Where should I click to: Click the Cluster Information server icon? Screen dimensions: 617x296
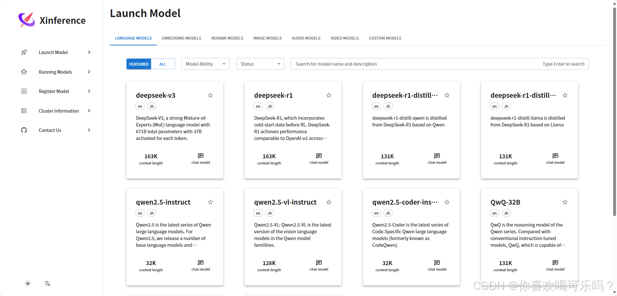tap(24, 111)
